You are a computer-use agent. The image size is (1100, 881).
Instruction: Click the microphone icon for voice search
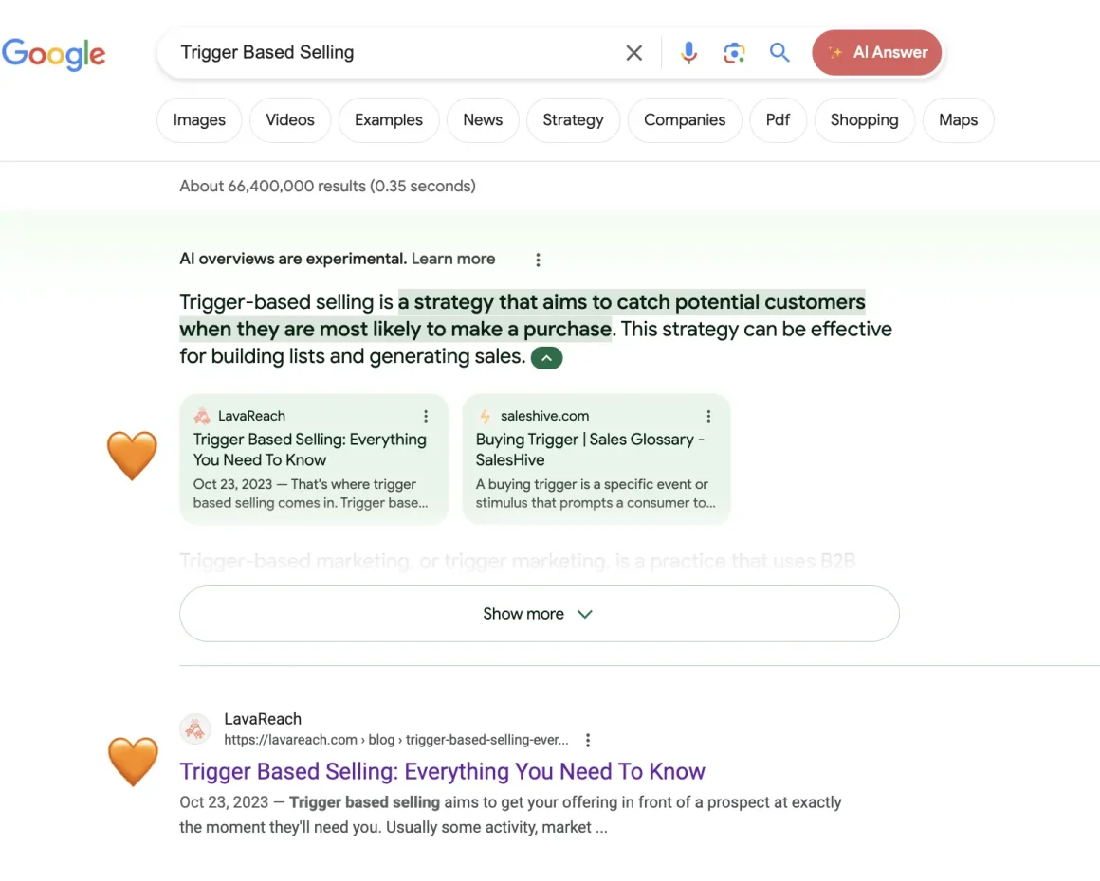tap(688, 52)
